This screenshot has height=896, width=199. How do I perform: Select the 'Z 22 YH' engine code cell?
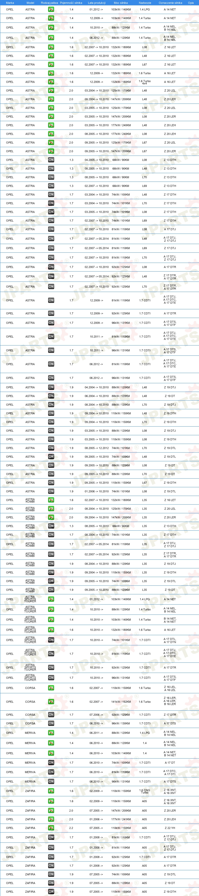click(x=170, y=828)
